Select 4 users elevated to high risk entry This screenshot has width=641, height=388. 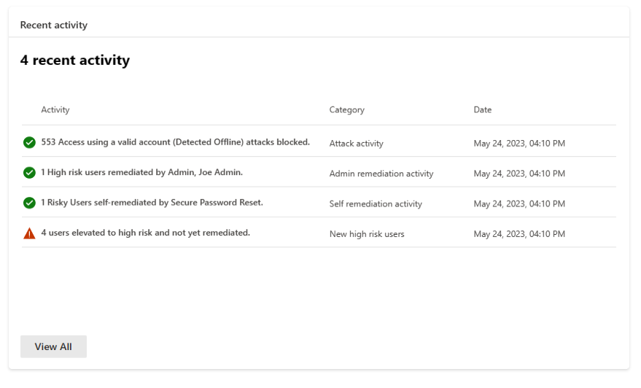145,233
